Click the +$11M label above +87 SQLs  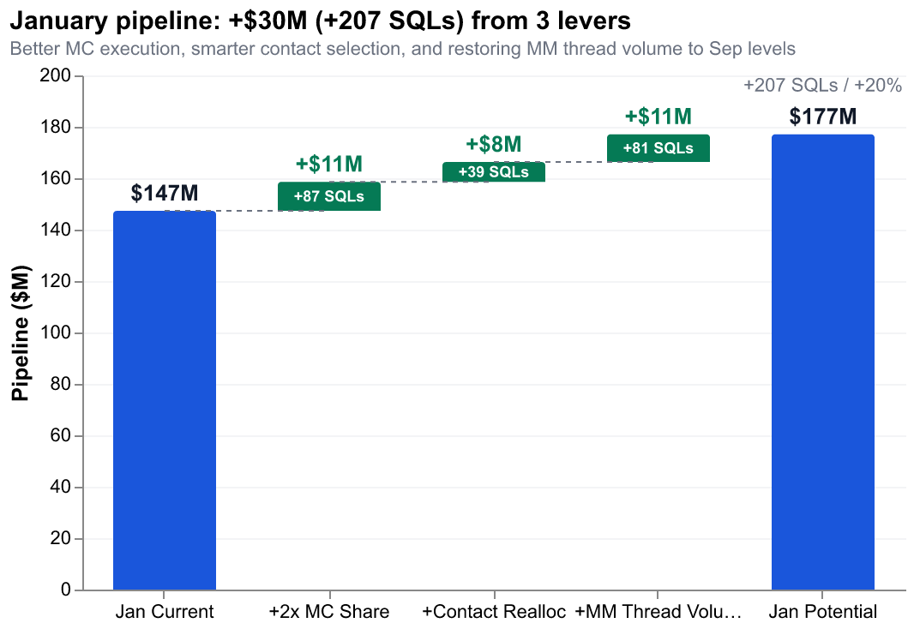click(329, 164)
